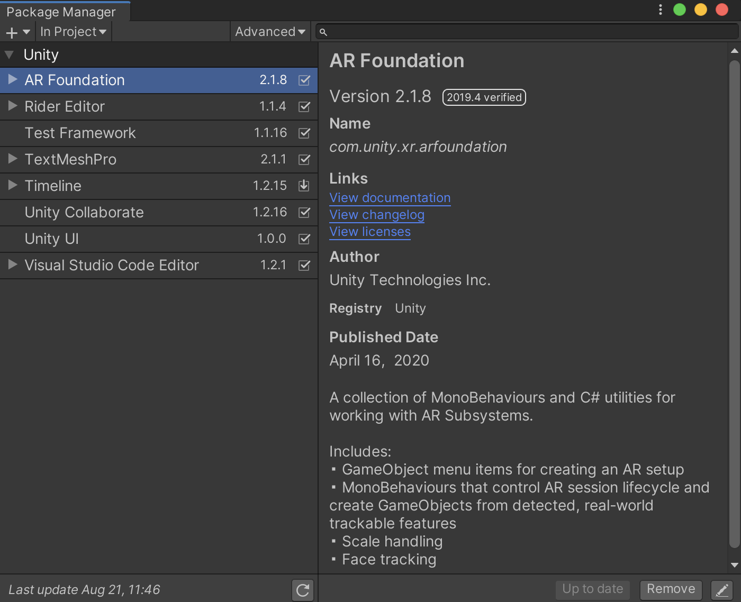The height and width of the screenshot is (602, 741).
Task: Expand Visual Studio Code Editor versions
Action: point(13,265)
